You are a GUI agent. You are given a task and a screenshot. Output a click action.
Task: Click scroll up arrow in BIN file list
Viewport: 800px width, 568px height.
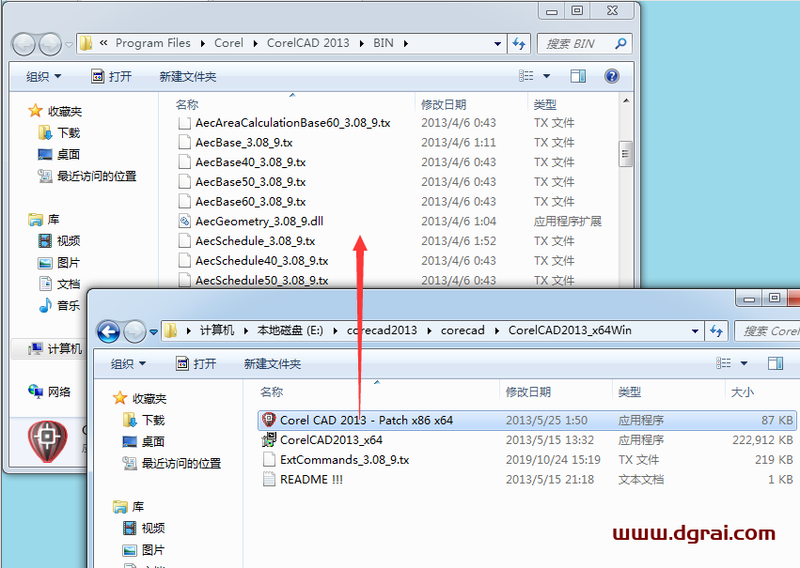(x=625, y=100)
